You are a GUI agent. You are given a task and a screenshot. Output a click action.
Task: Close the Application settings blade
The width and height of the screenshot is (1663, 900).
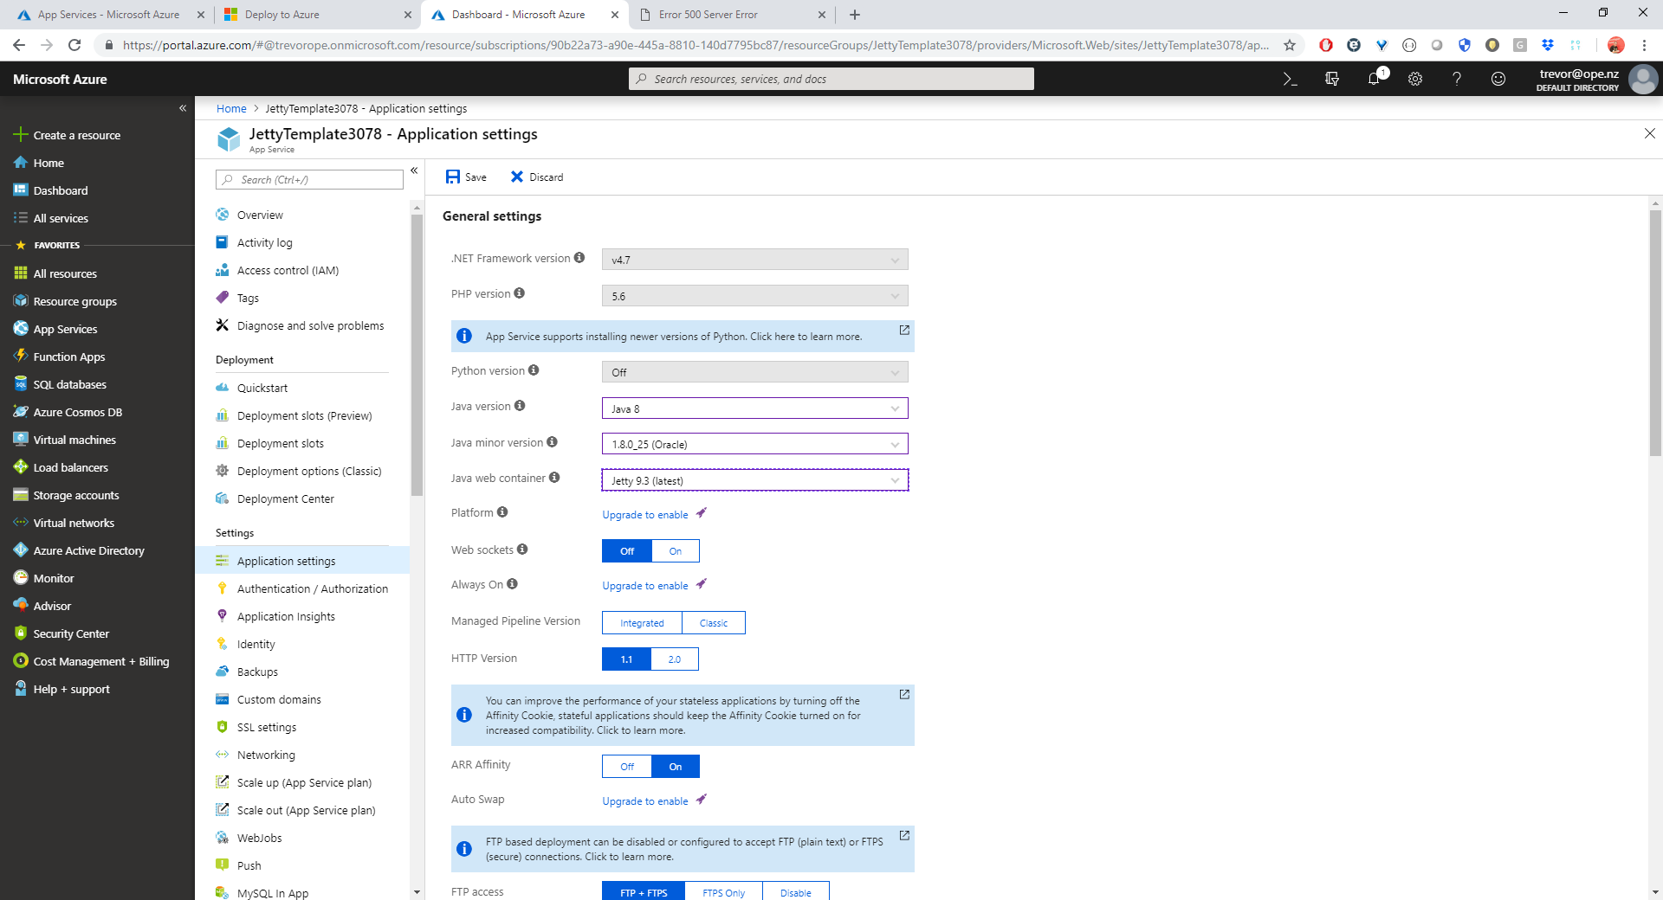coord(1650,133)
